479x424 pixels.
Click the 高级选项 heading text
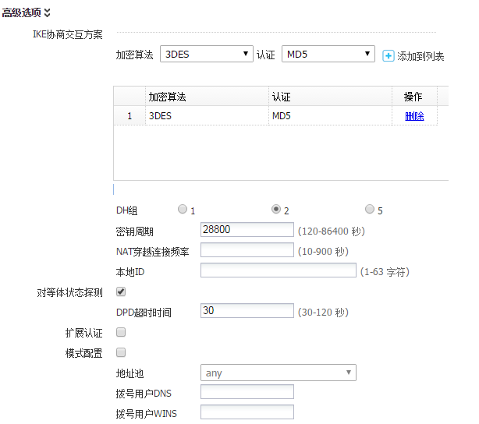[21, 12]
